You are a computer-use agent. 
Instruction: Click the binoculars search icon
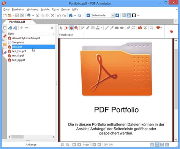(71, 16)
